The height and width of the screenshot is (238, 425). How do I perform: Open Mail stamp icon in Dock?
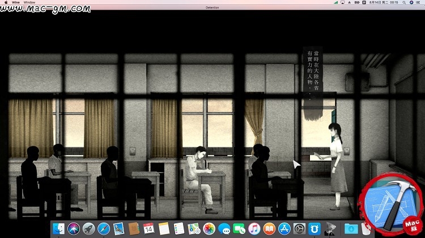pyautogui.click(x=119, y=229)
